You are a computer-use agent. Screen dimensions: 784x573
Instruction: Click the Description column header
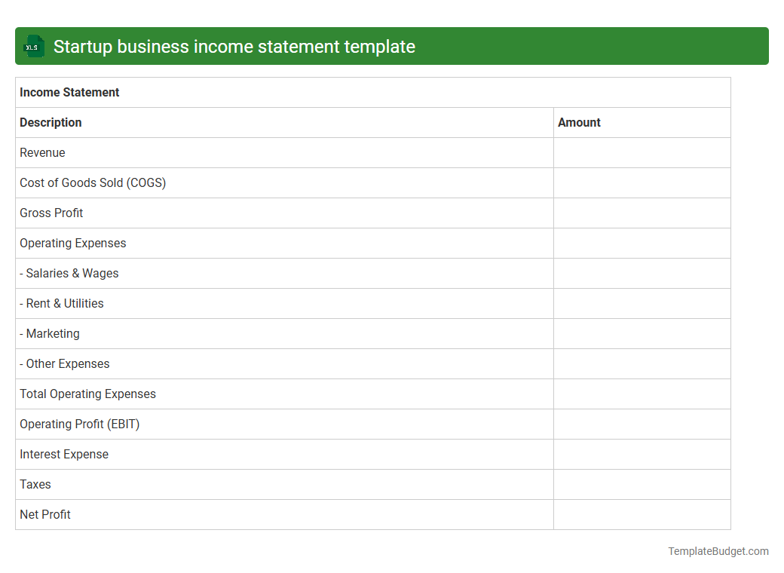tap(51, 122)
